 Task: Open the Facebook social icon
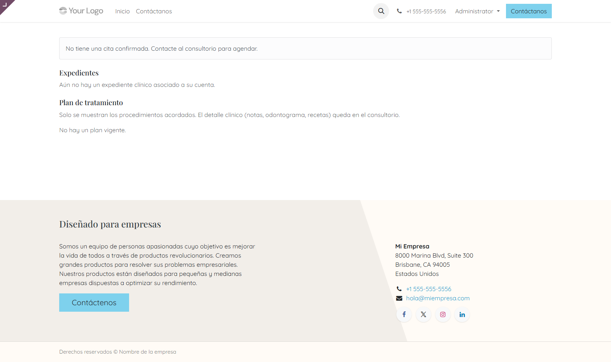(404, 314)
